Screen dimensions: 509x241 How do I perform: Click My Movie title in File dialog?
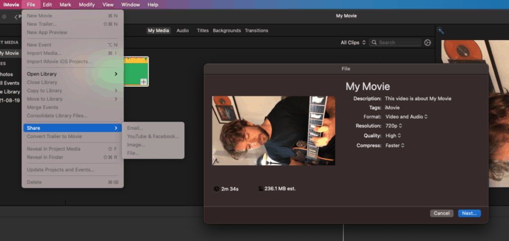367,86
